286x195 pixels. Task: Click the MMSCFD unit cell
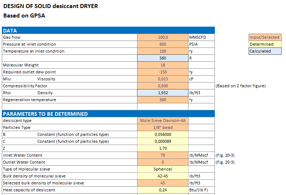[x=201, y=37]
